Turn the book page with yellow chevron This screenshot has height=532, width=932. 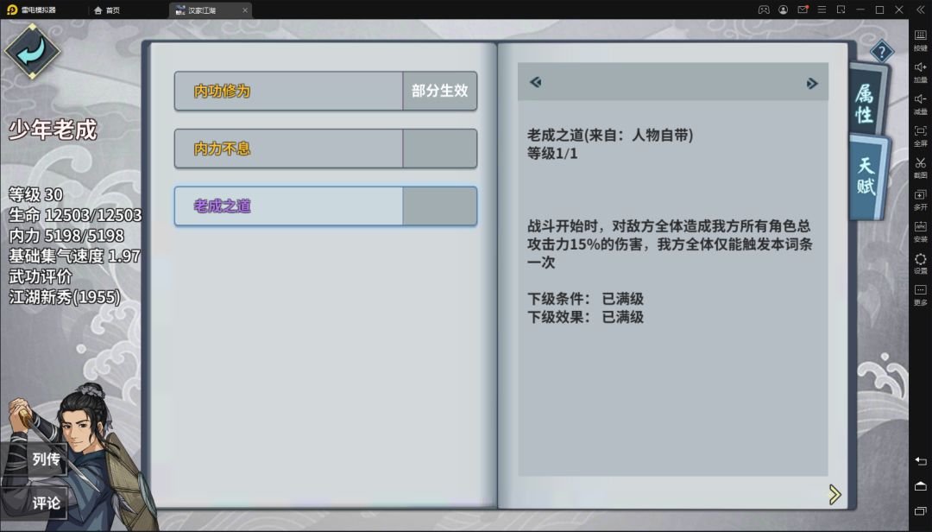click(x=835, y=494)
